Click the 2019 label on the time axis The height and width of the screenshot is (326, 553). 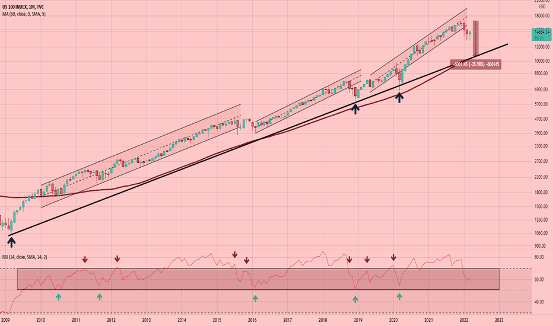(358, 319)
